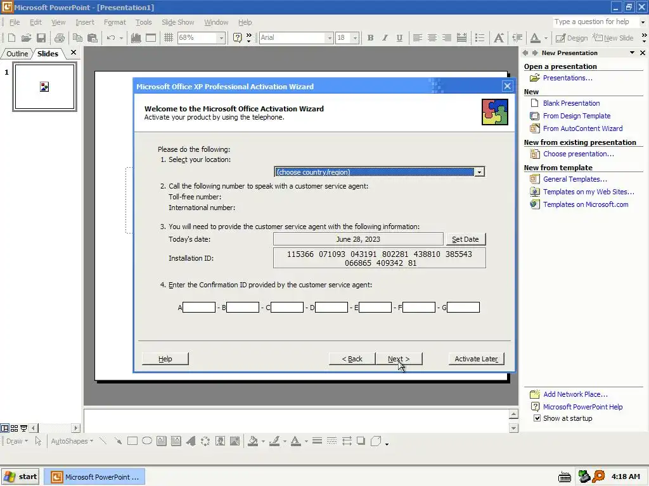Image resolution: width=649 pixels, height=486 pixels.
Task: Click Microsoft PowerPoint taskbar button
Action: [95, 477]
